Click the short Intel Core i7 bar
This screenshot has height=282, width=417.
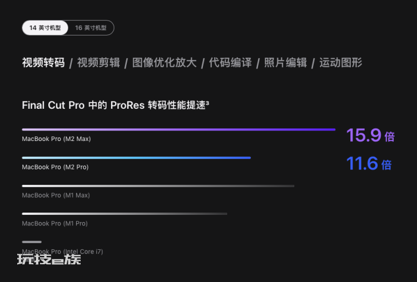tap(32, 242)
